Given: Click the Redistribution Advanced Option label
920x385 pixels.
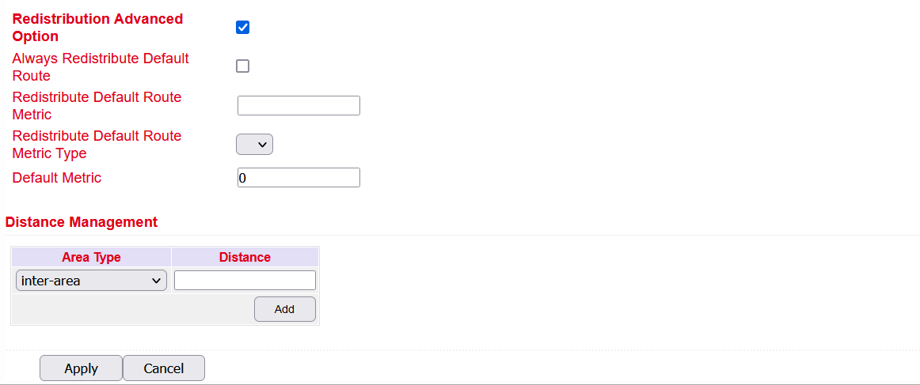Looking at the screenshot, I should pyautogui.click(x=97, y=28).
